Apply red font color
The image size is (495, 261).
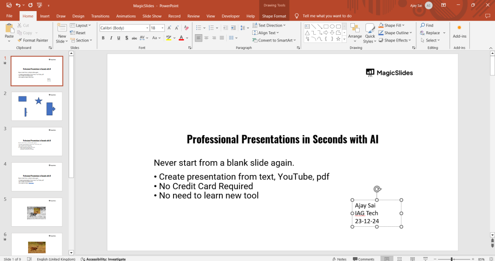click(x=181, y=38)
